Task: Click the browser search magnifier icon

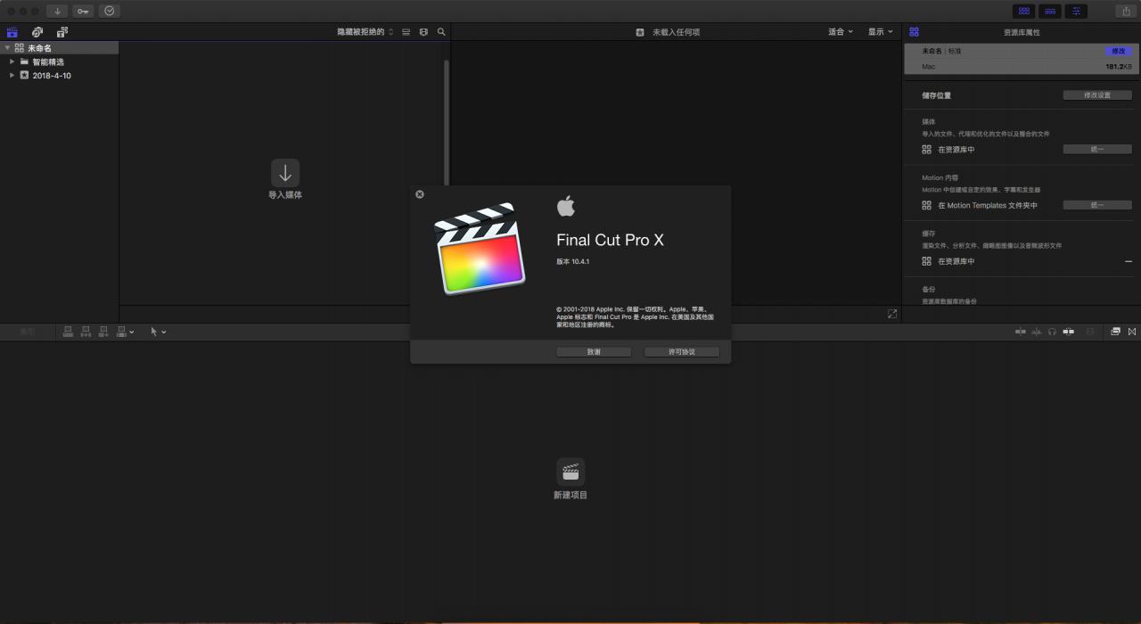Action: click(x=441, y=32)
